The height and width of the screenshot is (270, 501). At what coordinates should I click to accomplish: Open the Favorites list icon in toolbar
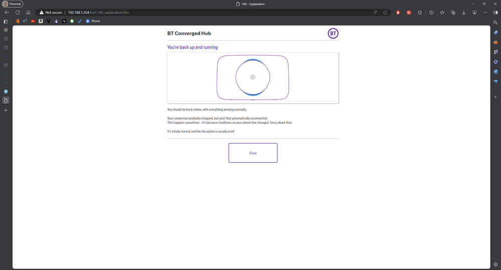pyautogui.click(x=442, y=13)
